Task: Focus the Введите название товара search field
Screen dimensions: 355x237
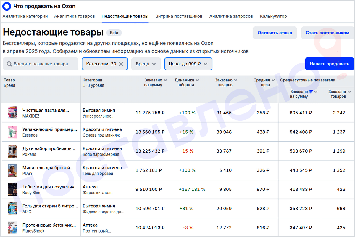Action: (41, 64)
